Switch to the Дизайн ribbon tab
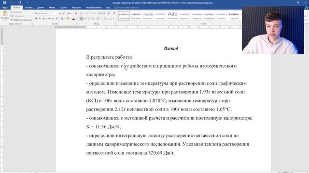Image resolution: width=309 pixels, height=173 pixels. point(41,8)
